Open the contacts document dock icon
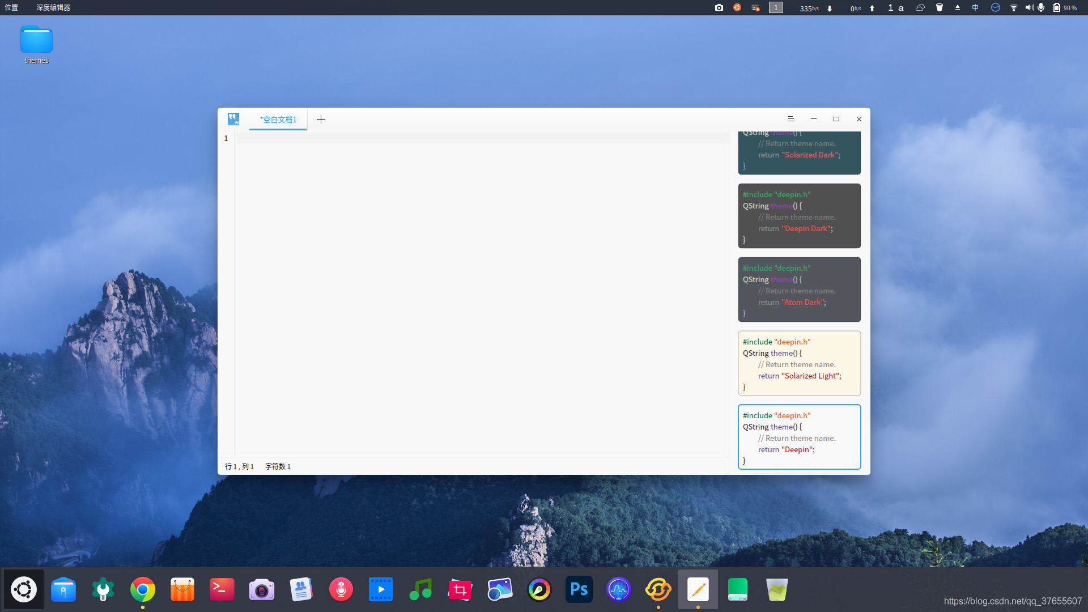Image resolution: width=1088 pixels, height=612 pixels. click(301, 589)
